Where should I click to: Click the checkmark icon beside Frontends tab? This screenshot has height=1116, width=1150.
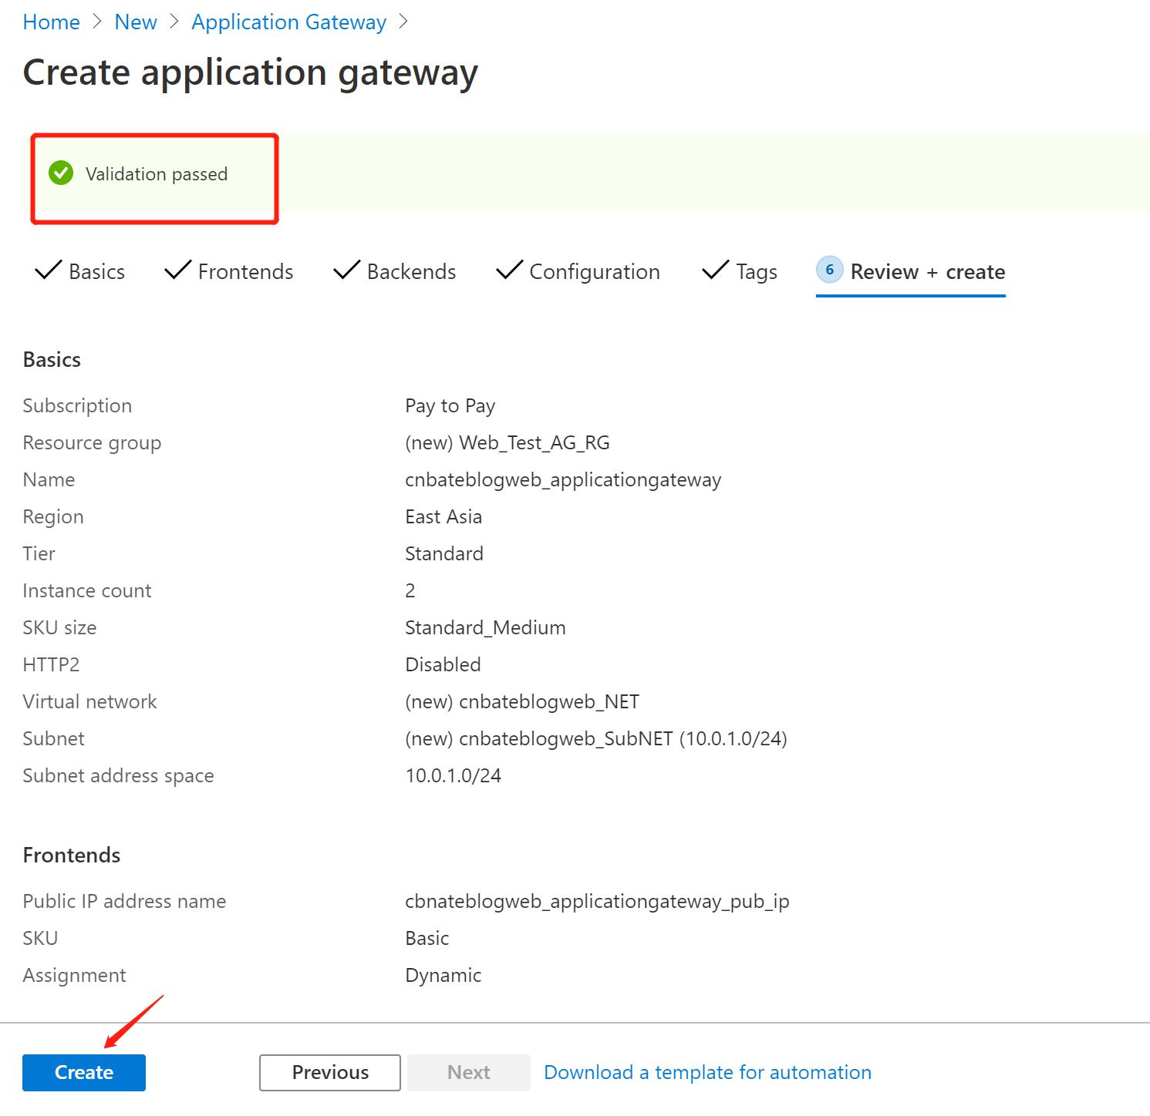pyautogui.click(x=177, y=271)
